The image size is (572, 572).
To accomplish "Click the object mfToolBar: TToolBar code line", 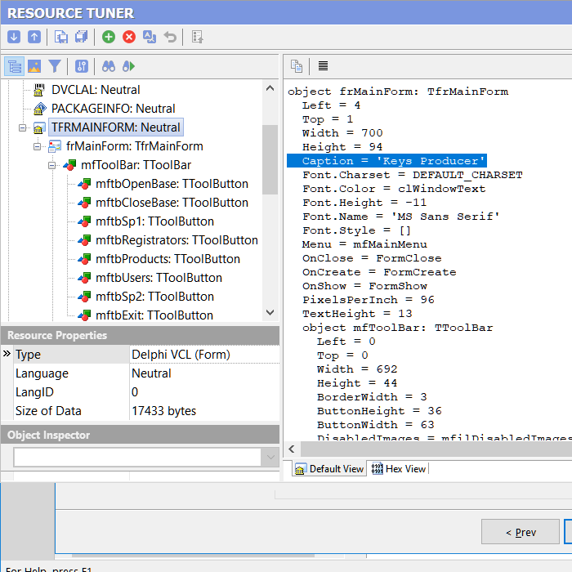I will pos(397,328).
